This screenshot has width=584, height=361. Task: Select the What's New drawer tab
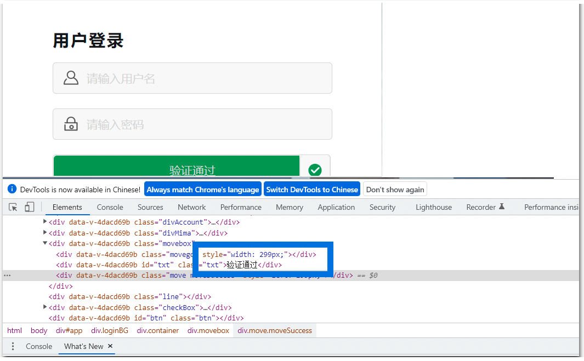(83, 346)
